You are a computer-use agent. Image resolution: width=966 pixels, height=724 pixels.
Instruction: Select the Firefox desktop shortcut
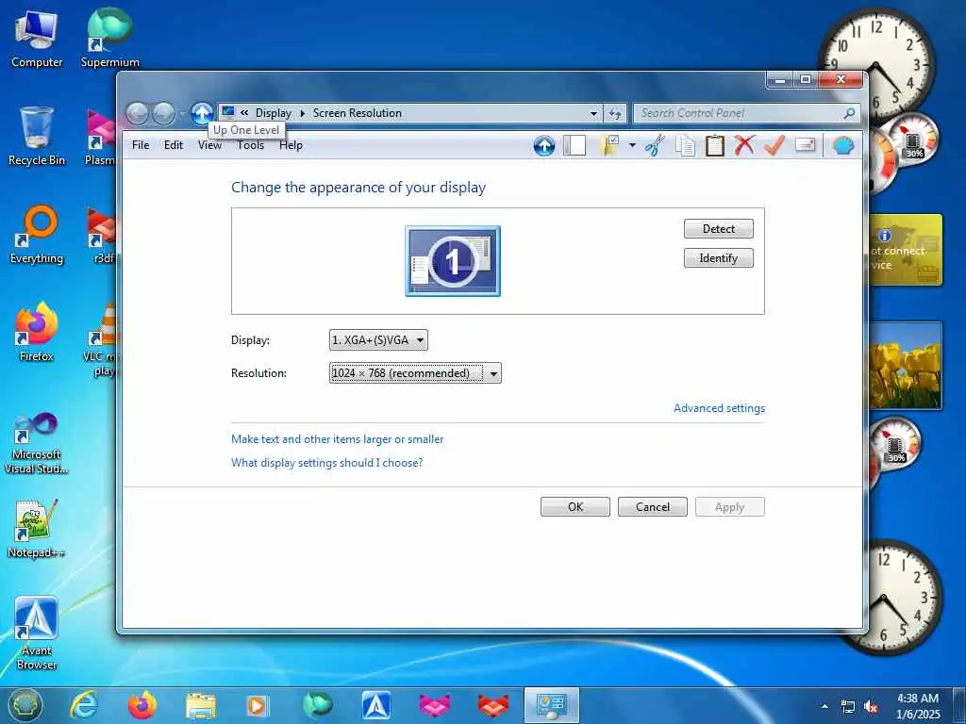[x=37, y=333]
